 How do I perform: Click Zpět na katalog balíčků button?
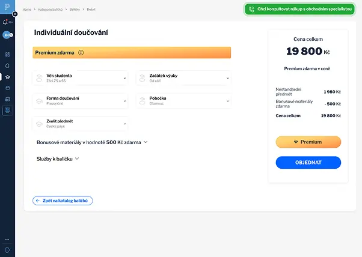coord(63,201)
